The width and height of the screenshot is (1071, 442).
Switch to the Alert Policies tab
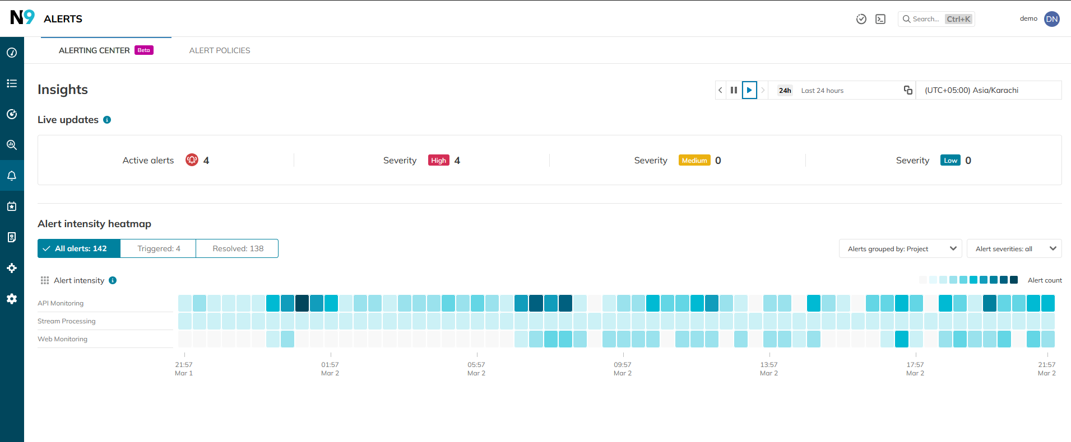click(220, 50)
